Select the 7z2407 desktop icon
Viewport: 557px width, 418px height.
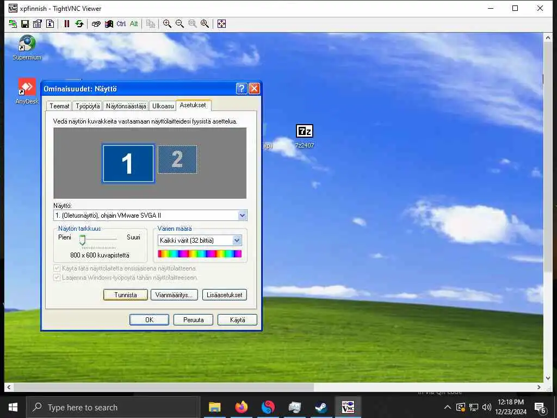click(305, 136)
